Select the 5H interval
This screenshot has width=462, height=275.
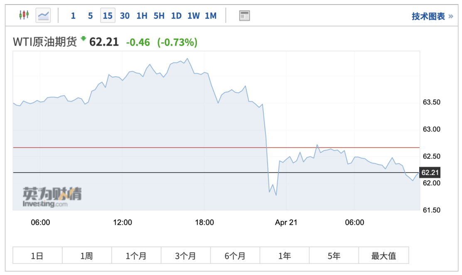(159, 16)
